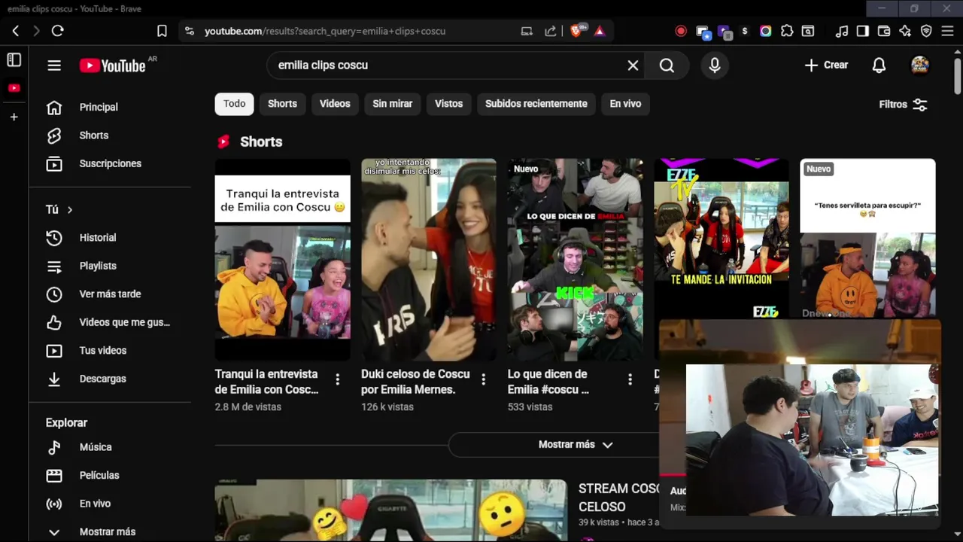963x542 pixels.
Task: Go to the YouTube logo home link
Action: [113, 65]
